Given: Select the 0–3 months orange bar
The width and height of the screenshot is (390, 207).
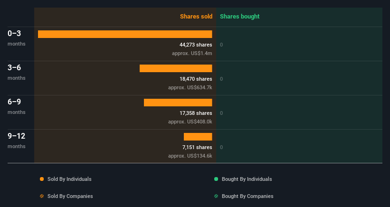Looking at the screenshot, I should 125,34.
